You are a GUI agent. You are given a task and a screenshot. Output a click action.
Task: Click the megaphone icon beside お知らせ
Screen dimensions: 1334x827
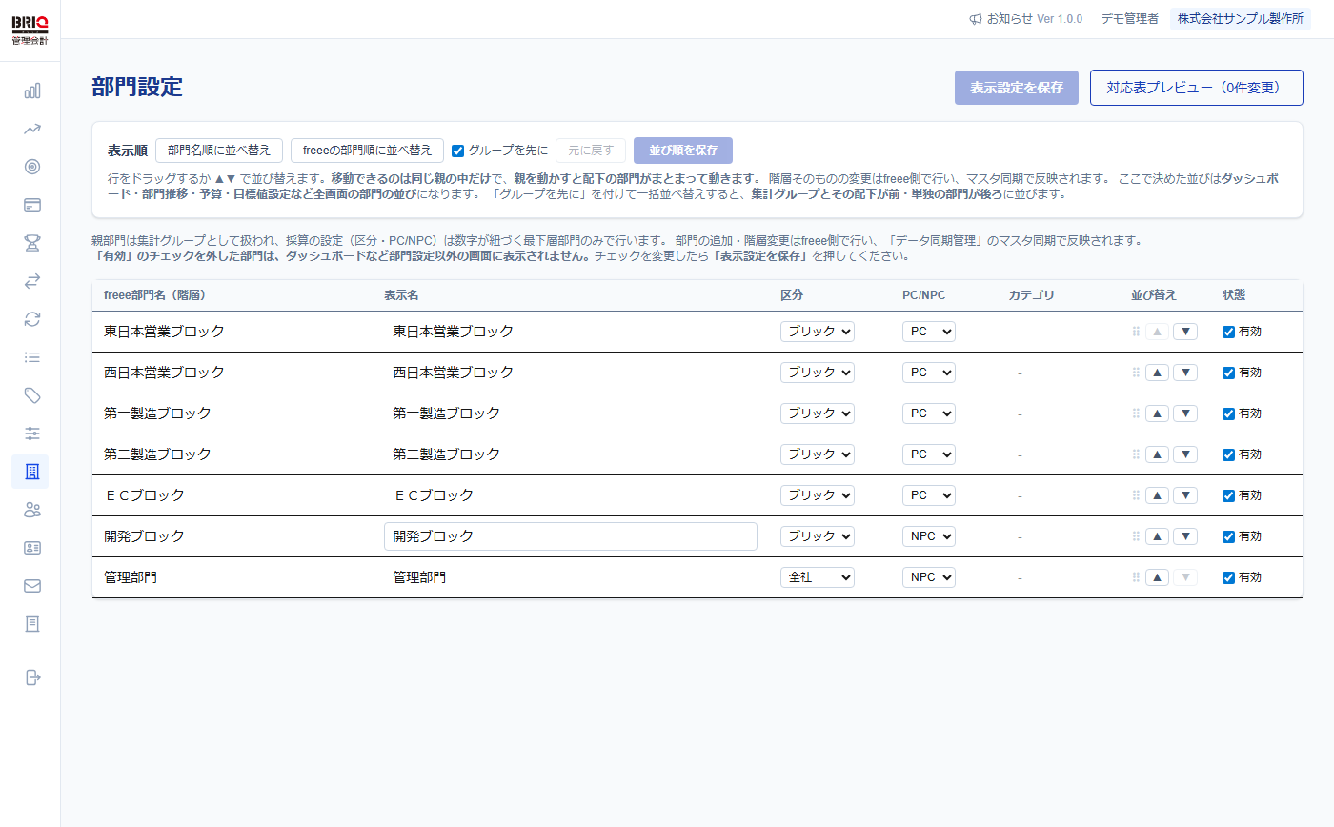point(976,19)
